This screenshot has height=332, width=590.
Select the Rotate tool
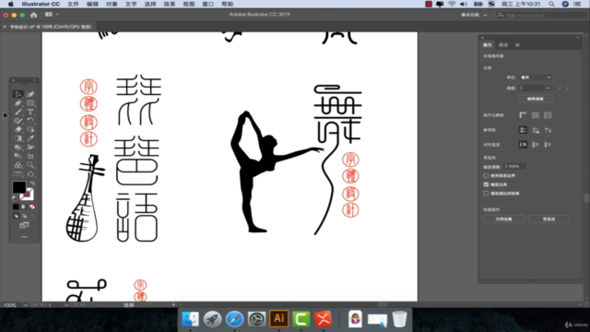(30, 121)
